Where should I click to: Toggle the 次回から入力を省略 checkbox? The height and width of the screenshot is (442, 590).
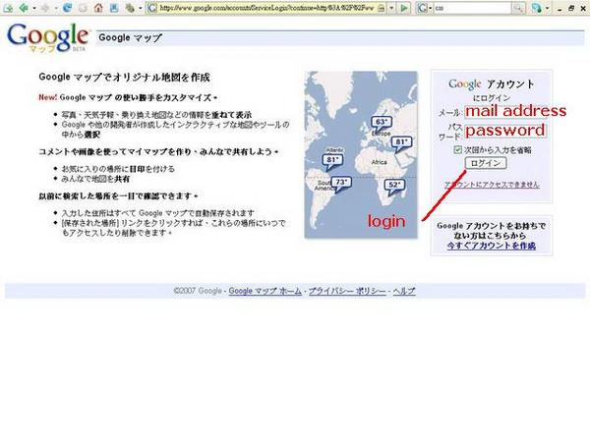point(457,150)
